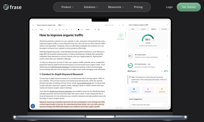Image resolution: width=204 pixels, height=122 pixels.
Task: Click the Get Started button
Action: click(x=189, y=7)
